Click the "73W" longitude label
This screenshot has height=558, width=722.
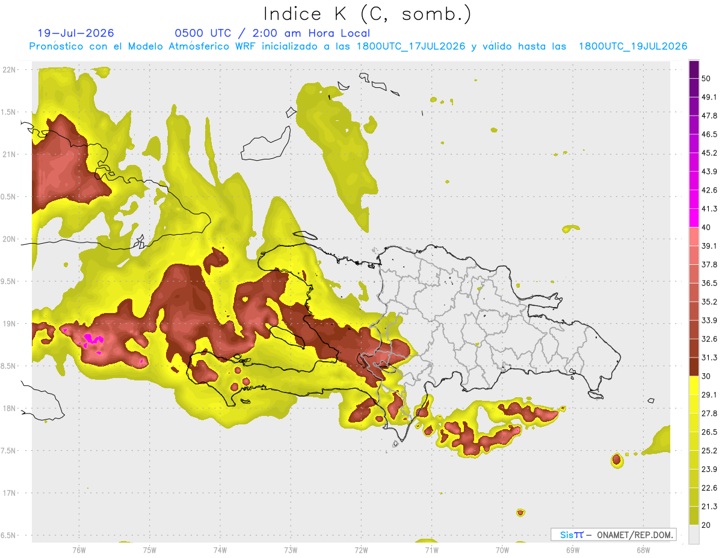pyautogui.click(x=291, y=550)
